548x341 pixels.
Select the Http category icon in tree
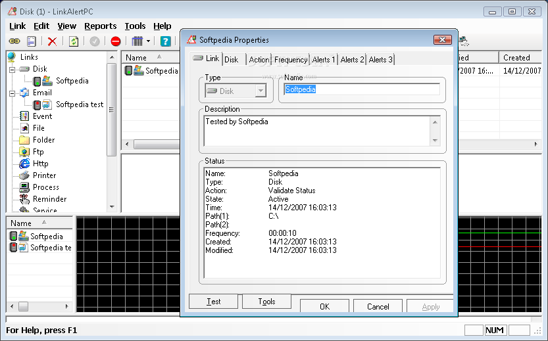[24, 164]
